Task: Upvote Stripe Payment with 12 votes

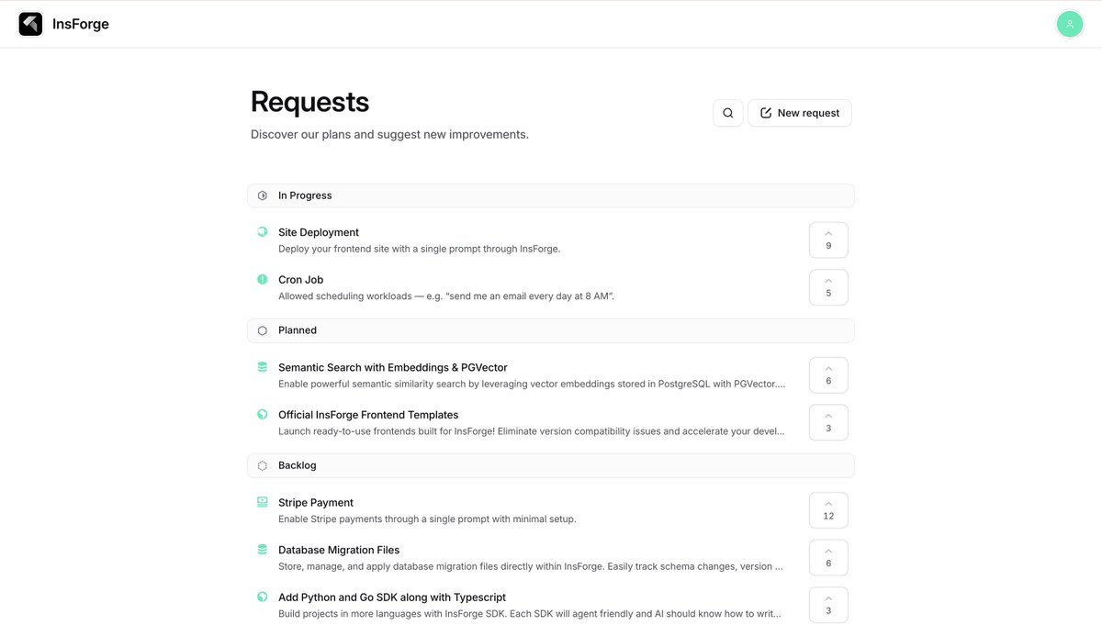Action: [828, 510]
